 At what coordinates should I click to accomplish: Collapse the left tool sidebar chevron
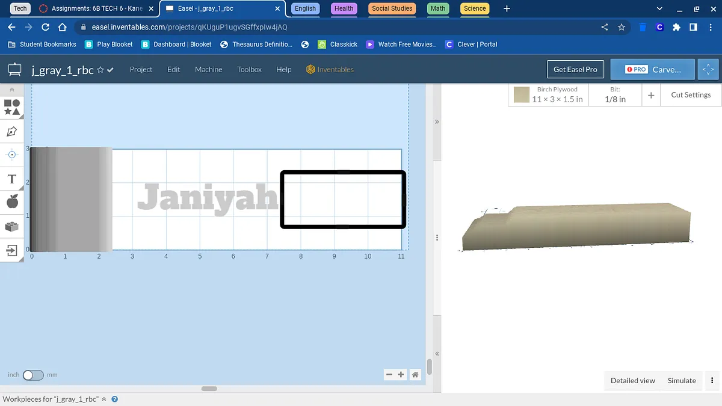(12, 90)
